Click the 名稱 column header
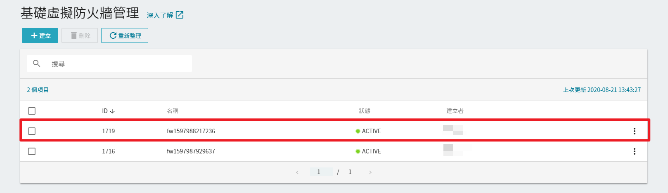 coord(173,111)
